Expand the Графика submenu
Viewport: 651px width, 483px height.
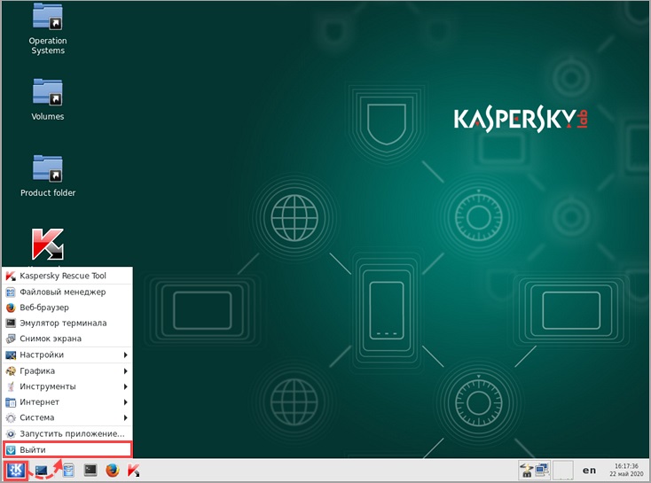[x=67, y=371]
